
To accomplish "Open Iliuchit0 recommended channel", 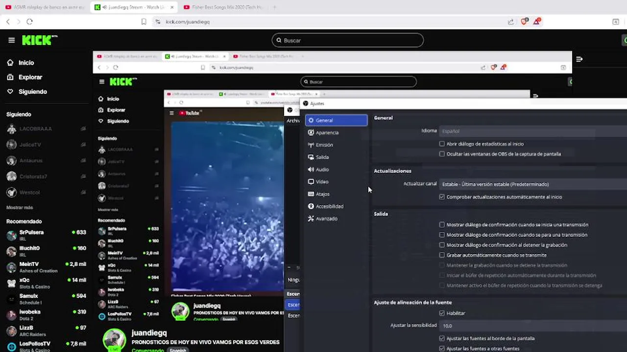I will (47, 251).
